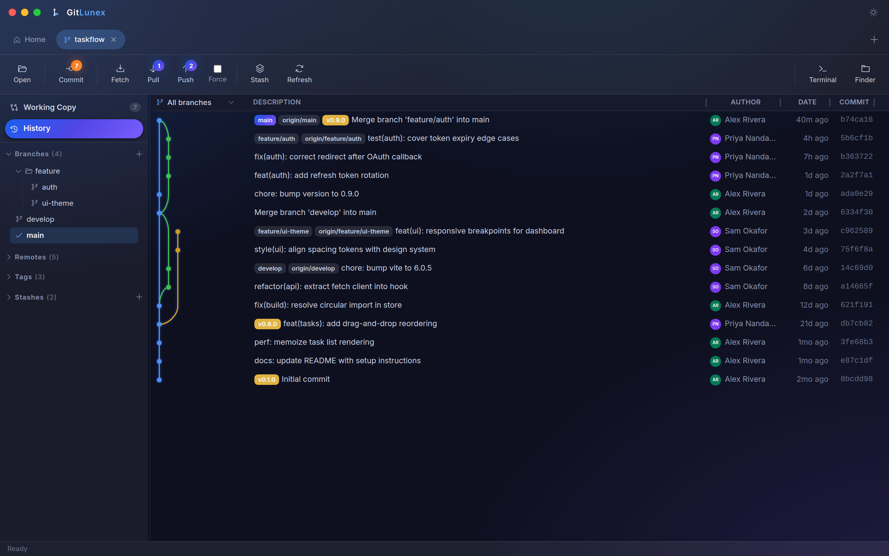Click the v0.9.0 tag badge

(336, 120)
